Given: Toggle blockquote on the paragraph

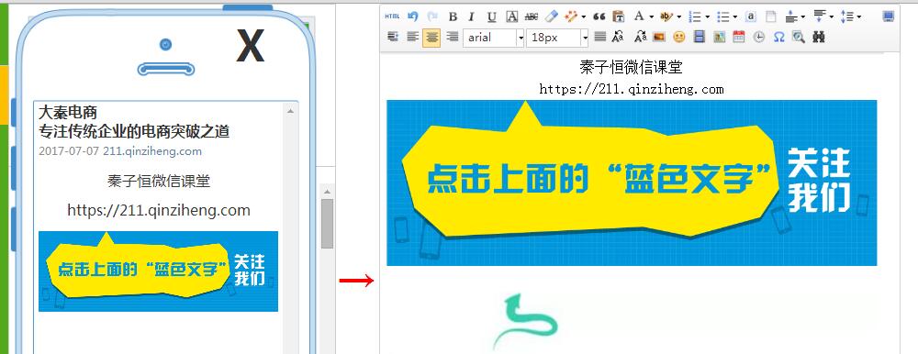Looking at the screenshot, I should [x=599, y=17].
